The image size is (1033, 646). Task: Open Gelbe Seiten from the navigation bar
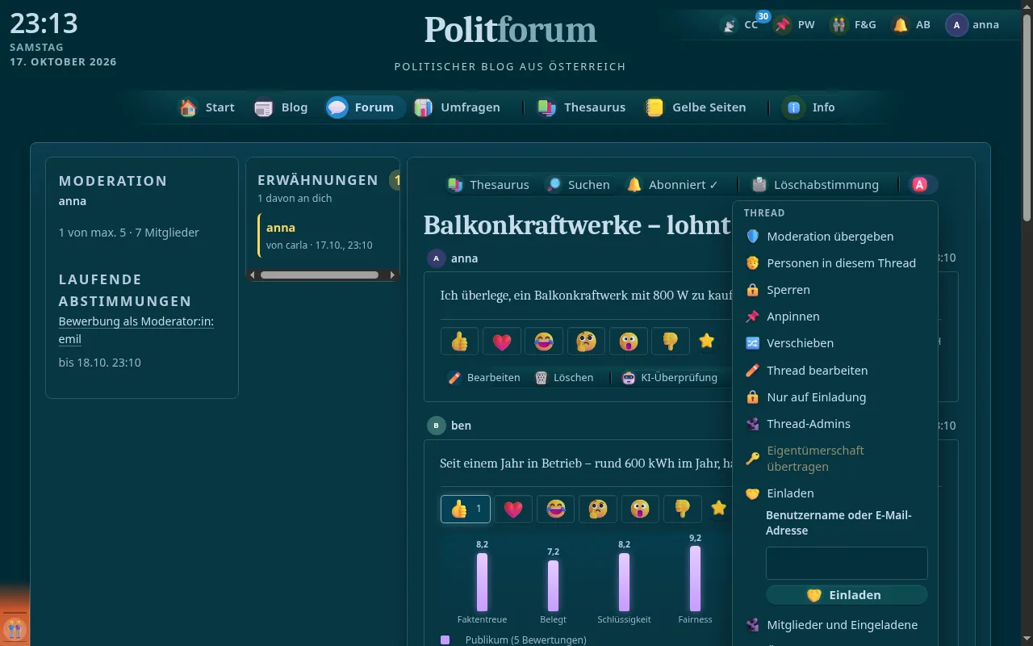(695, 107)
